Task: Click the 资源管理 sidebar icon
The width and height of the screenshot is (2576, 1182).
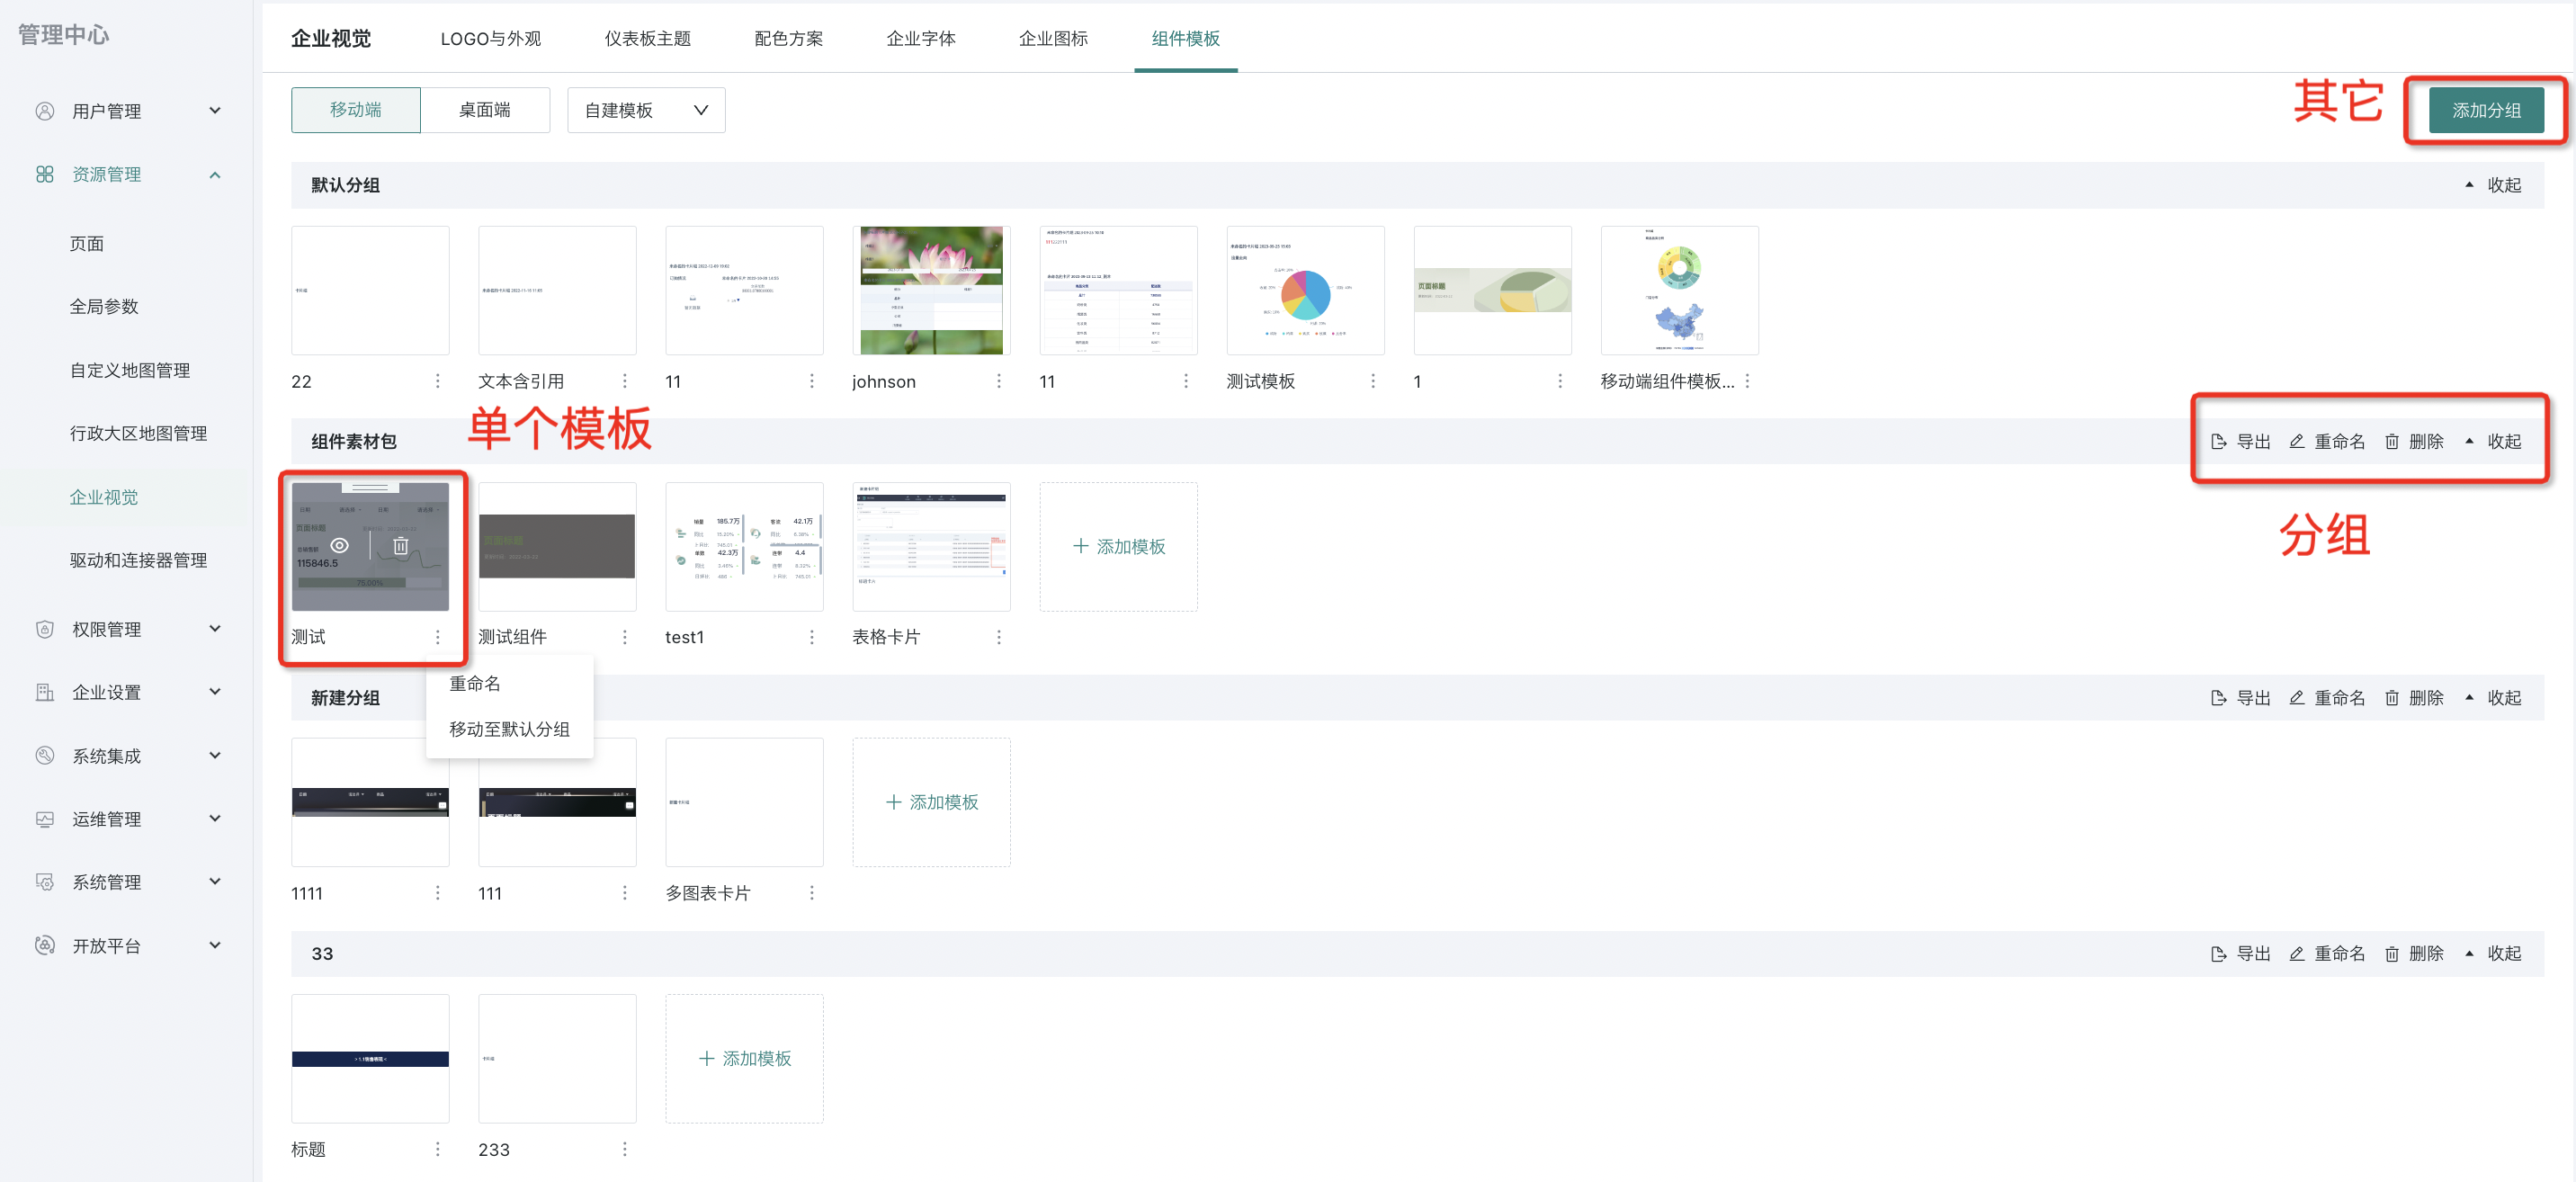Action: 45,174
